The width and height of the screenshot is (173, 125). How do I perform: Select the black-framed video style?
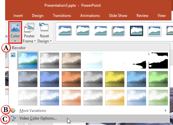137,31
